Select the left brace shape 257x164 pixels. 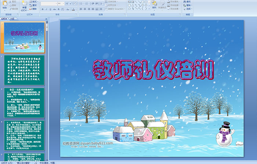click(142, 9)
